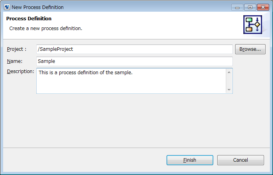
Task: Click the 'Create a new process definition' text
Action: click(46, 29)
